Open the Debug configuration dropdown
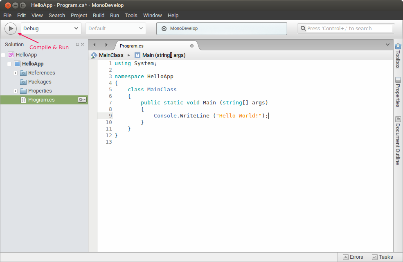Viewport: 403px width, 262px height. coord(51,28)
